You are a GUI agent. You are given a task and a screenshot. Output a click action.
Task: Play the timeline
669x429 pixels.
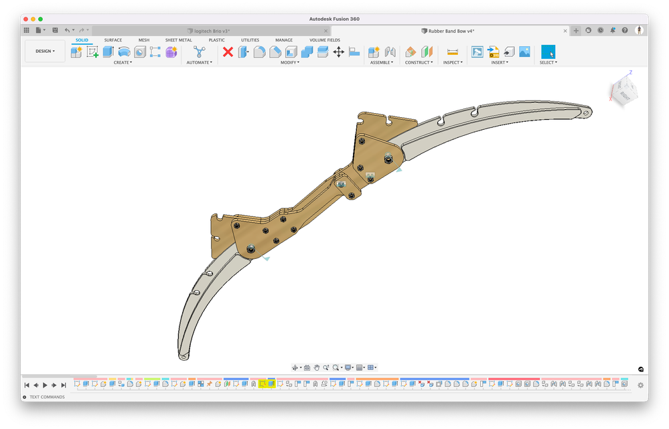tap(45, 385)
